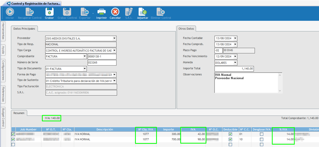The image size is (319, 147).
Task: Open the Tipo Carga dropdown
Action: 115,51
